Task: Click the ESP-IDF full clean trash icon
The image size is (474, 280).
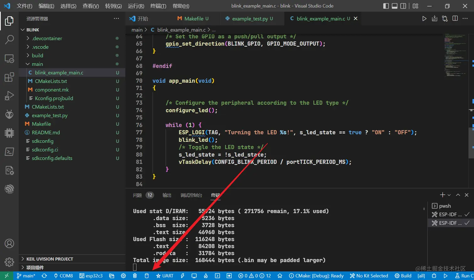Action: coord(135,276)
